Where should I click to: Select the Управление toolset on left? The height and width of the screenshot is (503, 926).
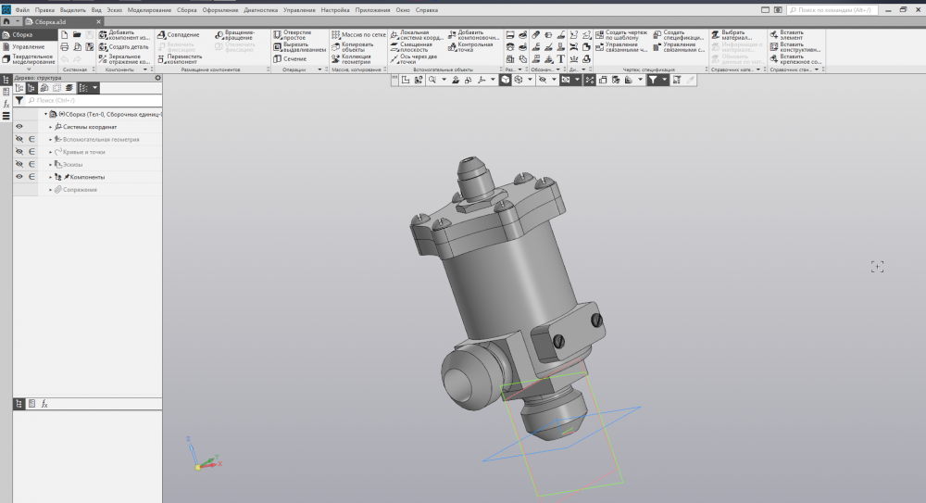(x=27, y=46)
